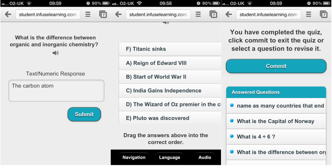
Task: Open the browser menu icon in the middle phone
Action: pos(198,14)
